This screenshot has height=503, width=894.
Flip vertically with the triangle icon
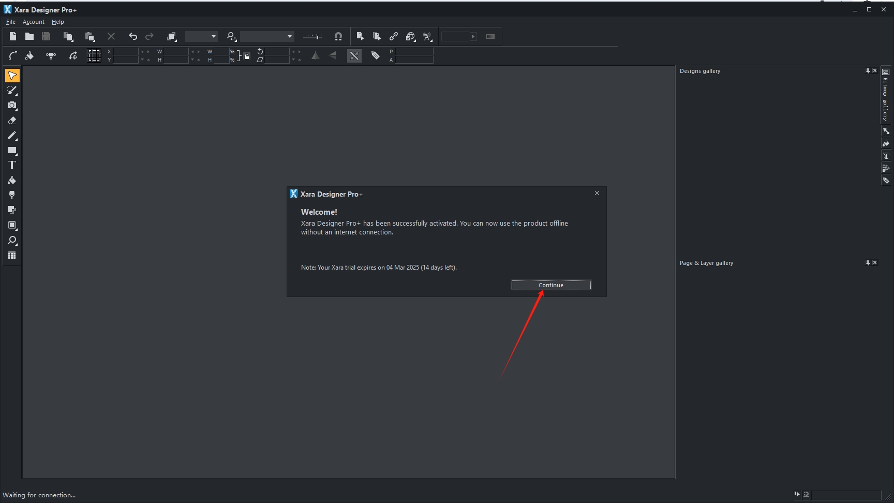coord(333,56)
